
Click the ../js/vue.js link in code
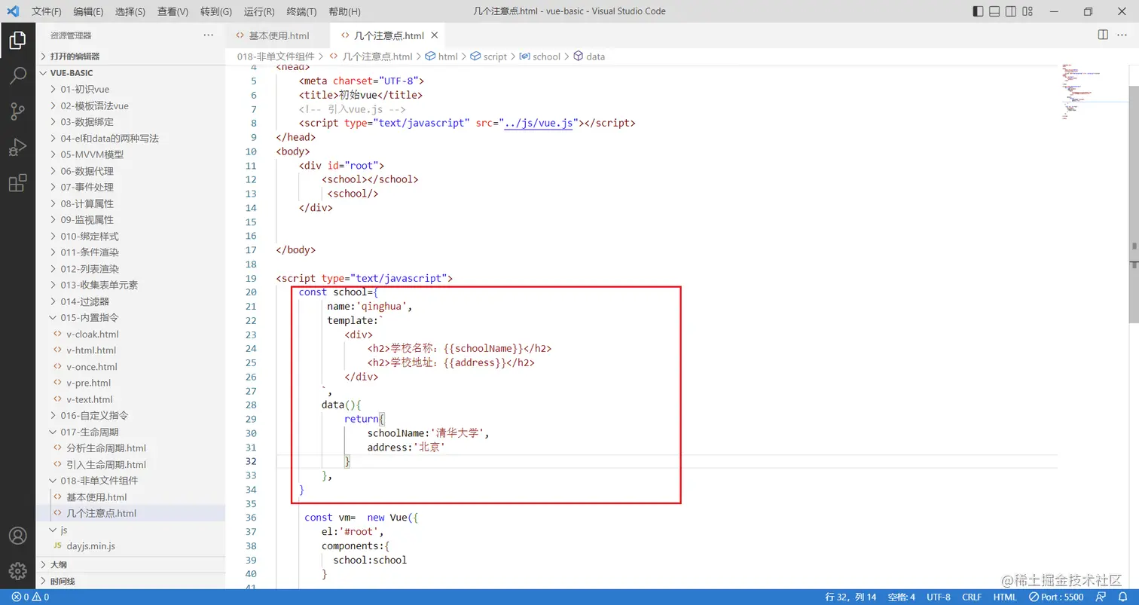point(539,123)
